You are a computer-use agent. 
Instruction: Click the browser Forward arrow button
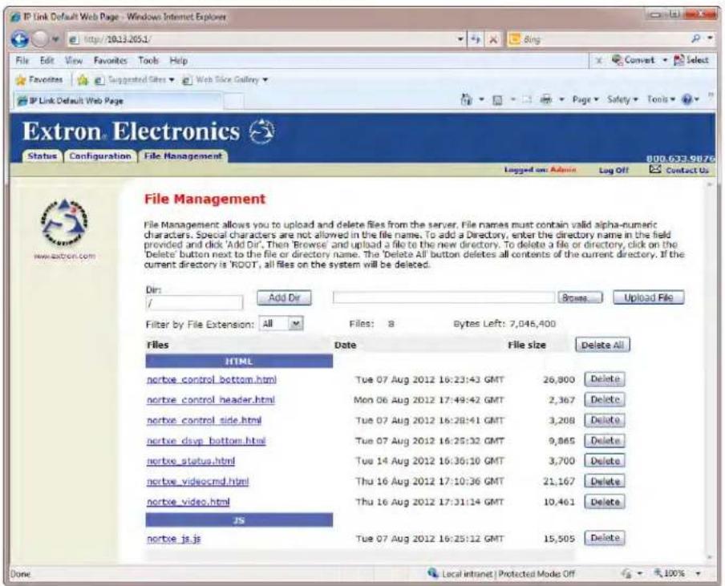coord(40,39)
